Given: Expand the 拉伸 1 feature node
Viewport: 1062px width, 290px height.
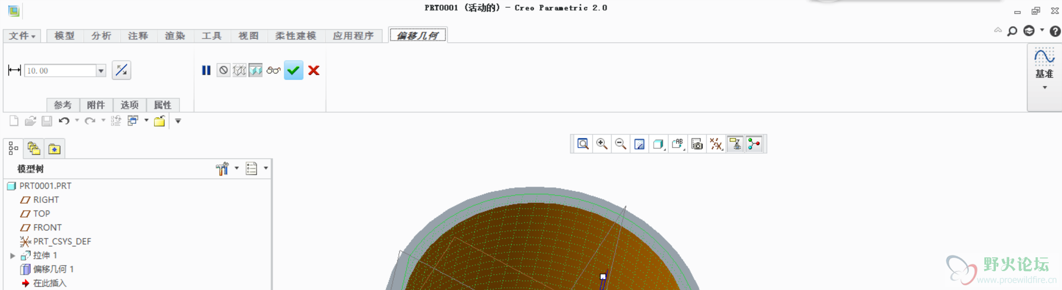Looking at the screenshot, I should pyautogui.click(x=13, y=256).
